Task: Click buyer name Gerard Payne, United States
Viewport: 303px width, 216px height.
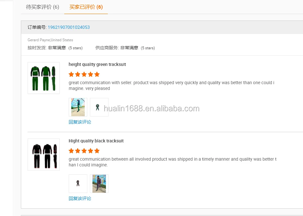Action: 50,40
